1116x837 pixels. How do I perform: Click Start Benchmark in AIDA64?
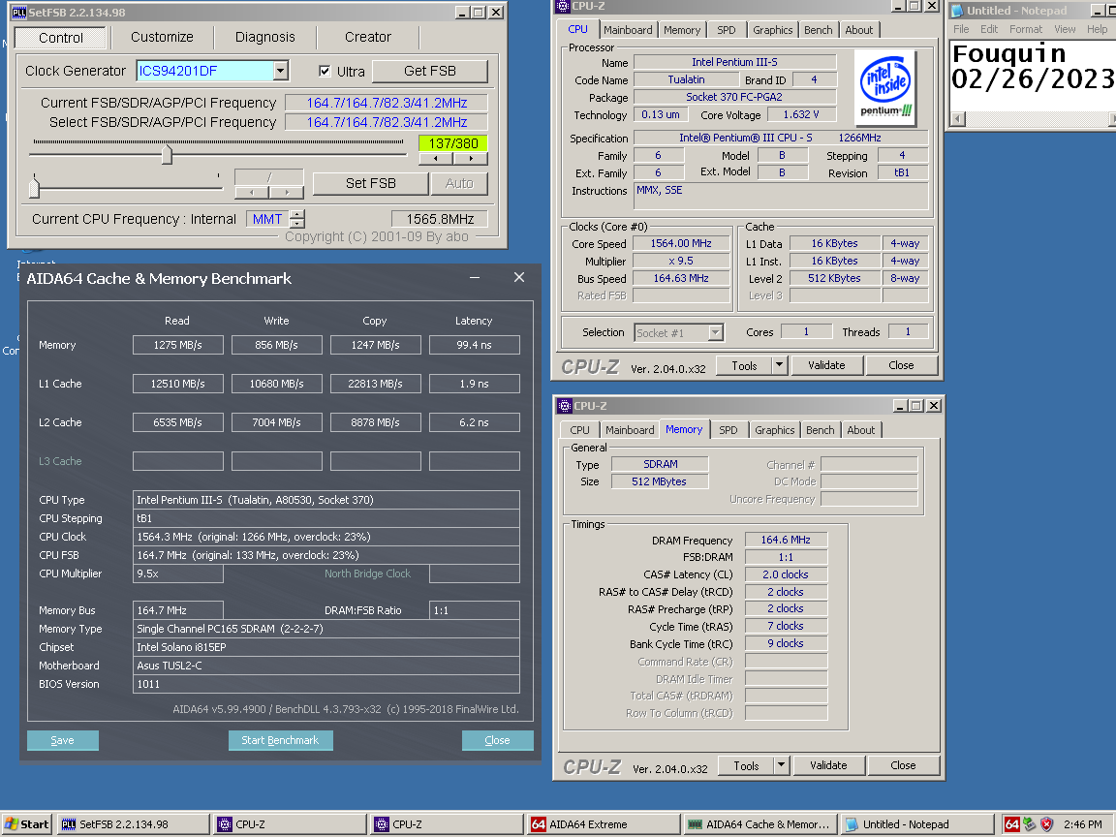[280, 740]
